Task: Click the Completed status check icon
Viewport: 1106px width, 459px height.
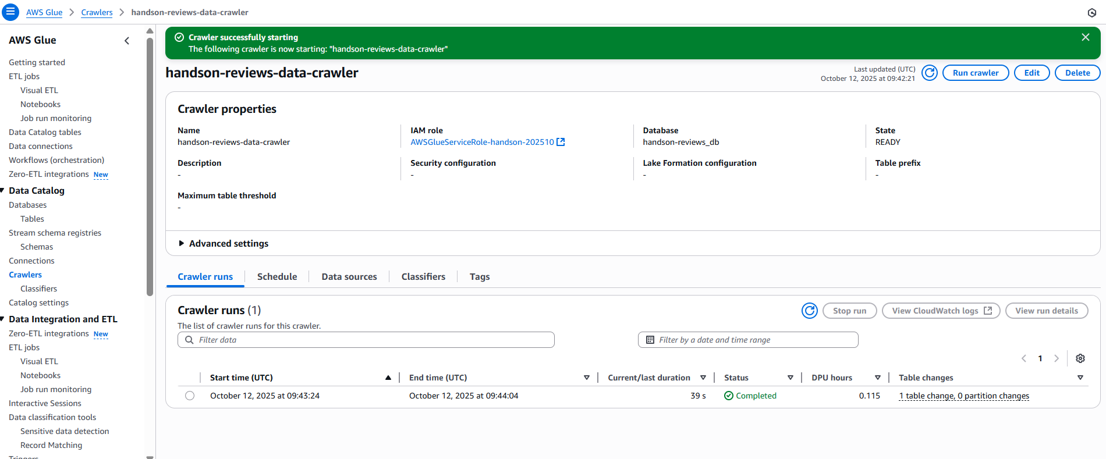Action: tap(728, 396)
